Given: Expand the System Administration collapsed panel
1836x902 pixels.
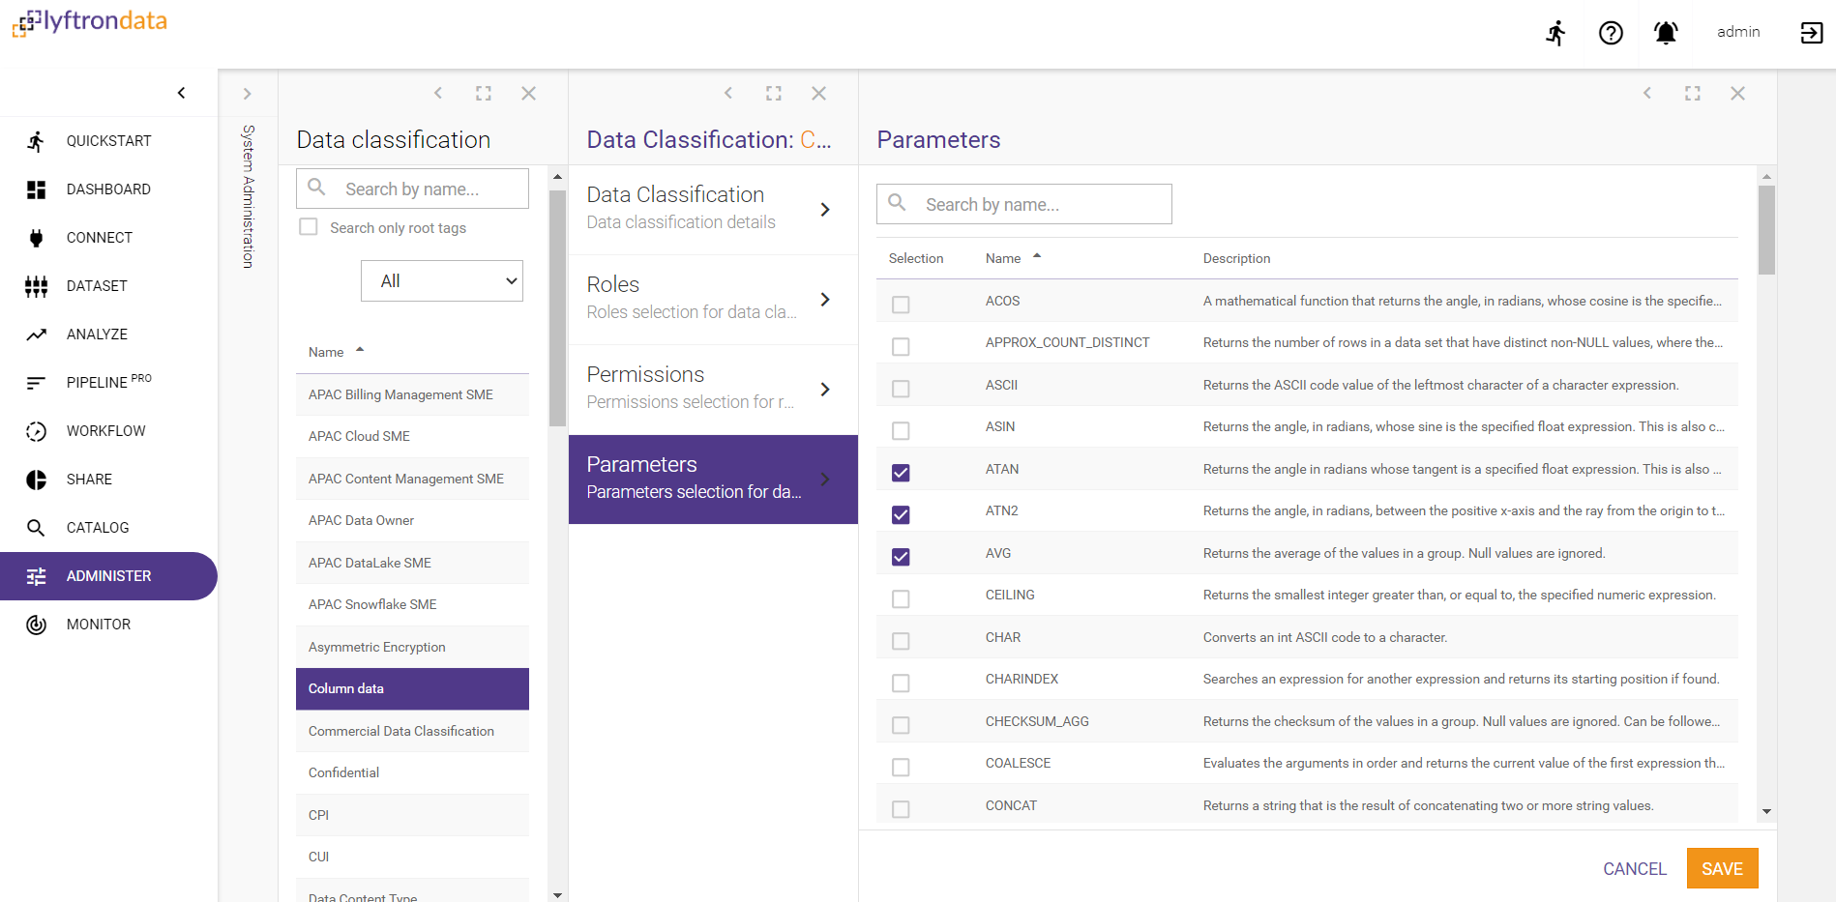Looking at the screenshot, I should [247, 94].
